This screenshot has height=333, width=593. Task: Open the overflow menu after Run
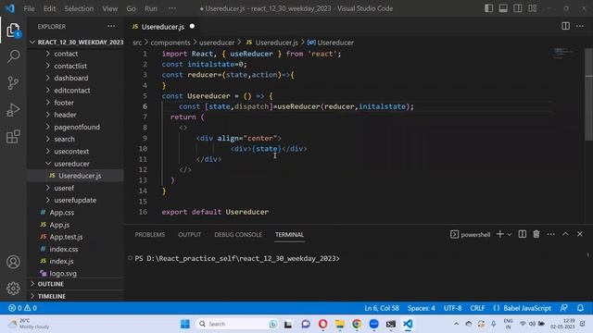pos(172,8)
